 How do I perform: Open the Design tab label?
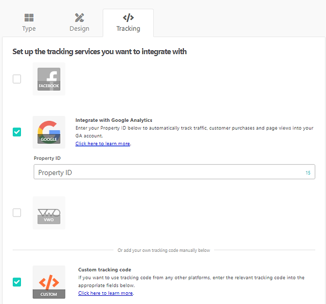[x=79, y=29]
